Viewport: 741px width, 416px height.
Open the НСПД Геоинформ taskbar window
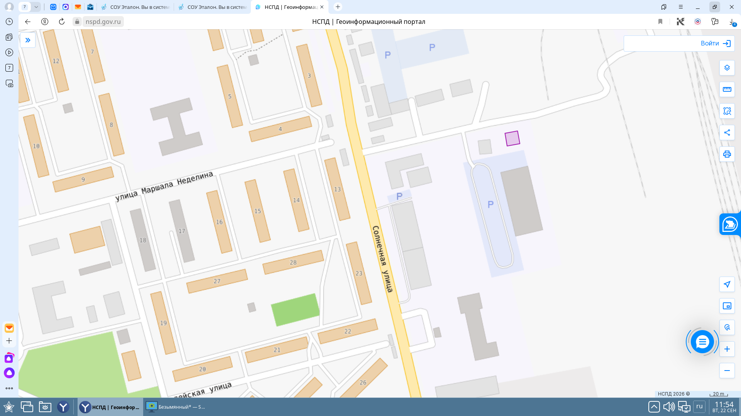click(x=110, y=407)
